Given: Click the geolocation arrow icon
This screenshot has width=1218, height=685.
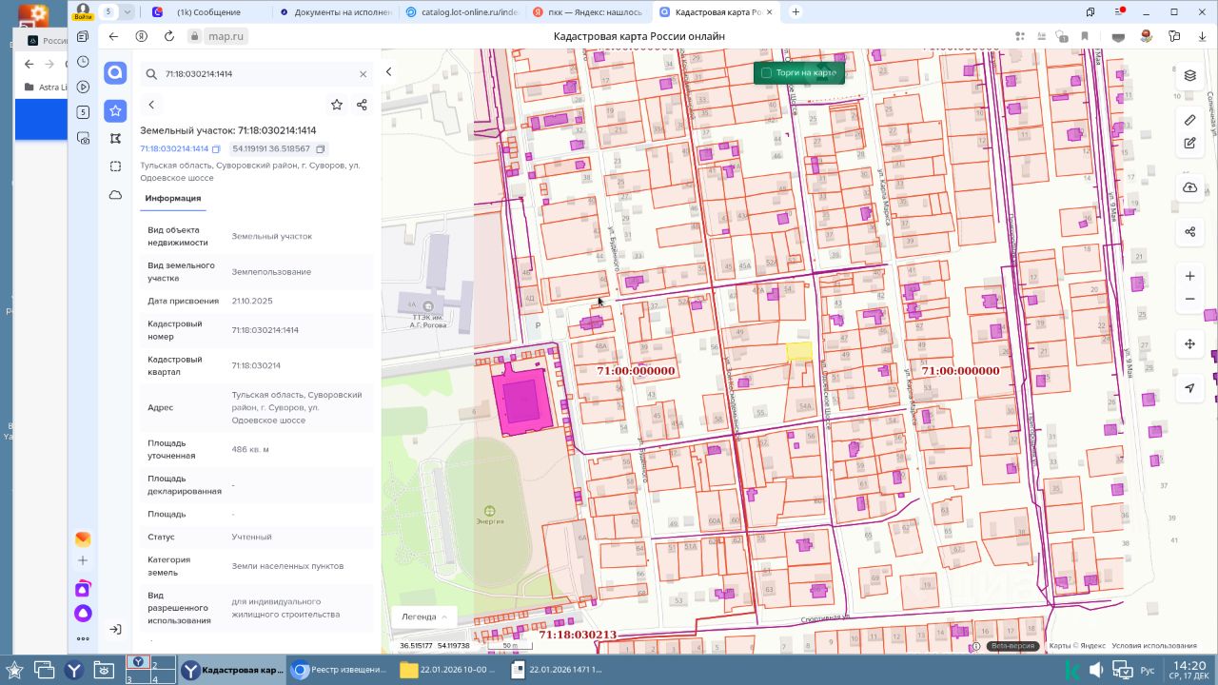Looking at the screenshot, I should click(1189, 388).
